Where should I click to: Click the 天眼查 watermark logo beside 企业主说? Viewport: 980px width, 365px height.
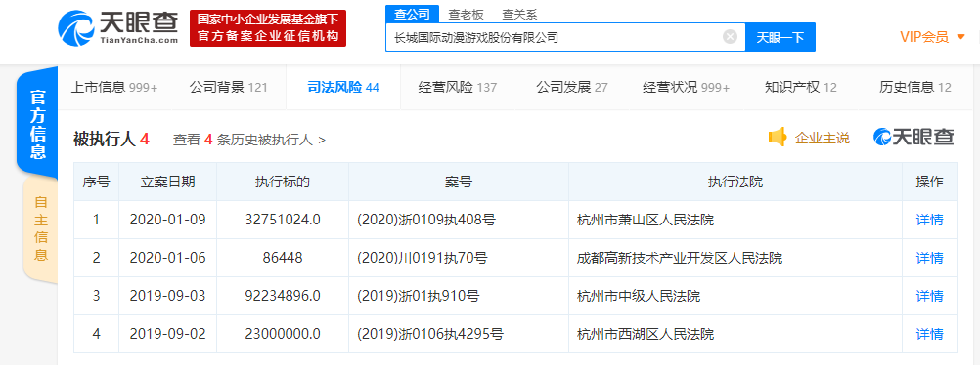pyautogui.click(x=913, y=138)
